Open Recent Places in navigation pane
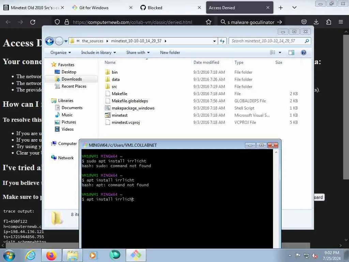Viewport: 349px width, 262px height. point(74,86)
